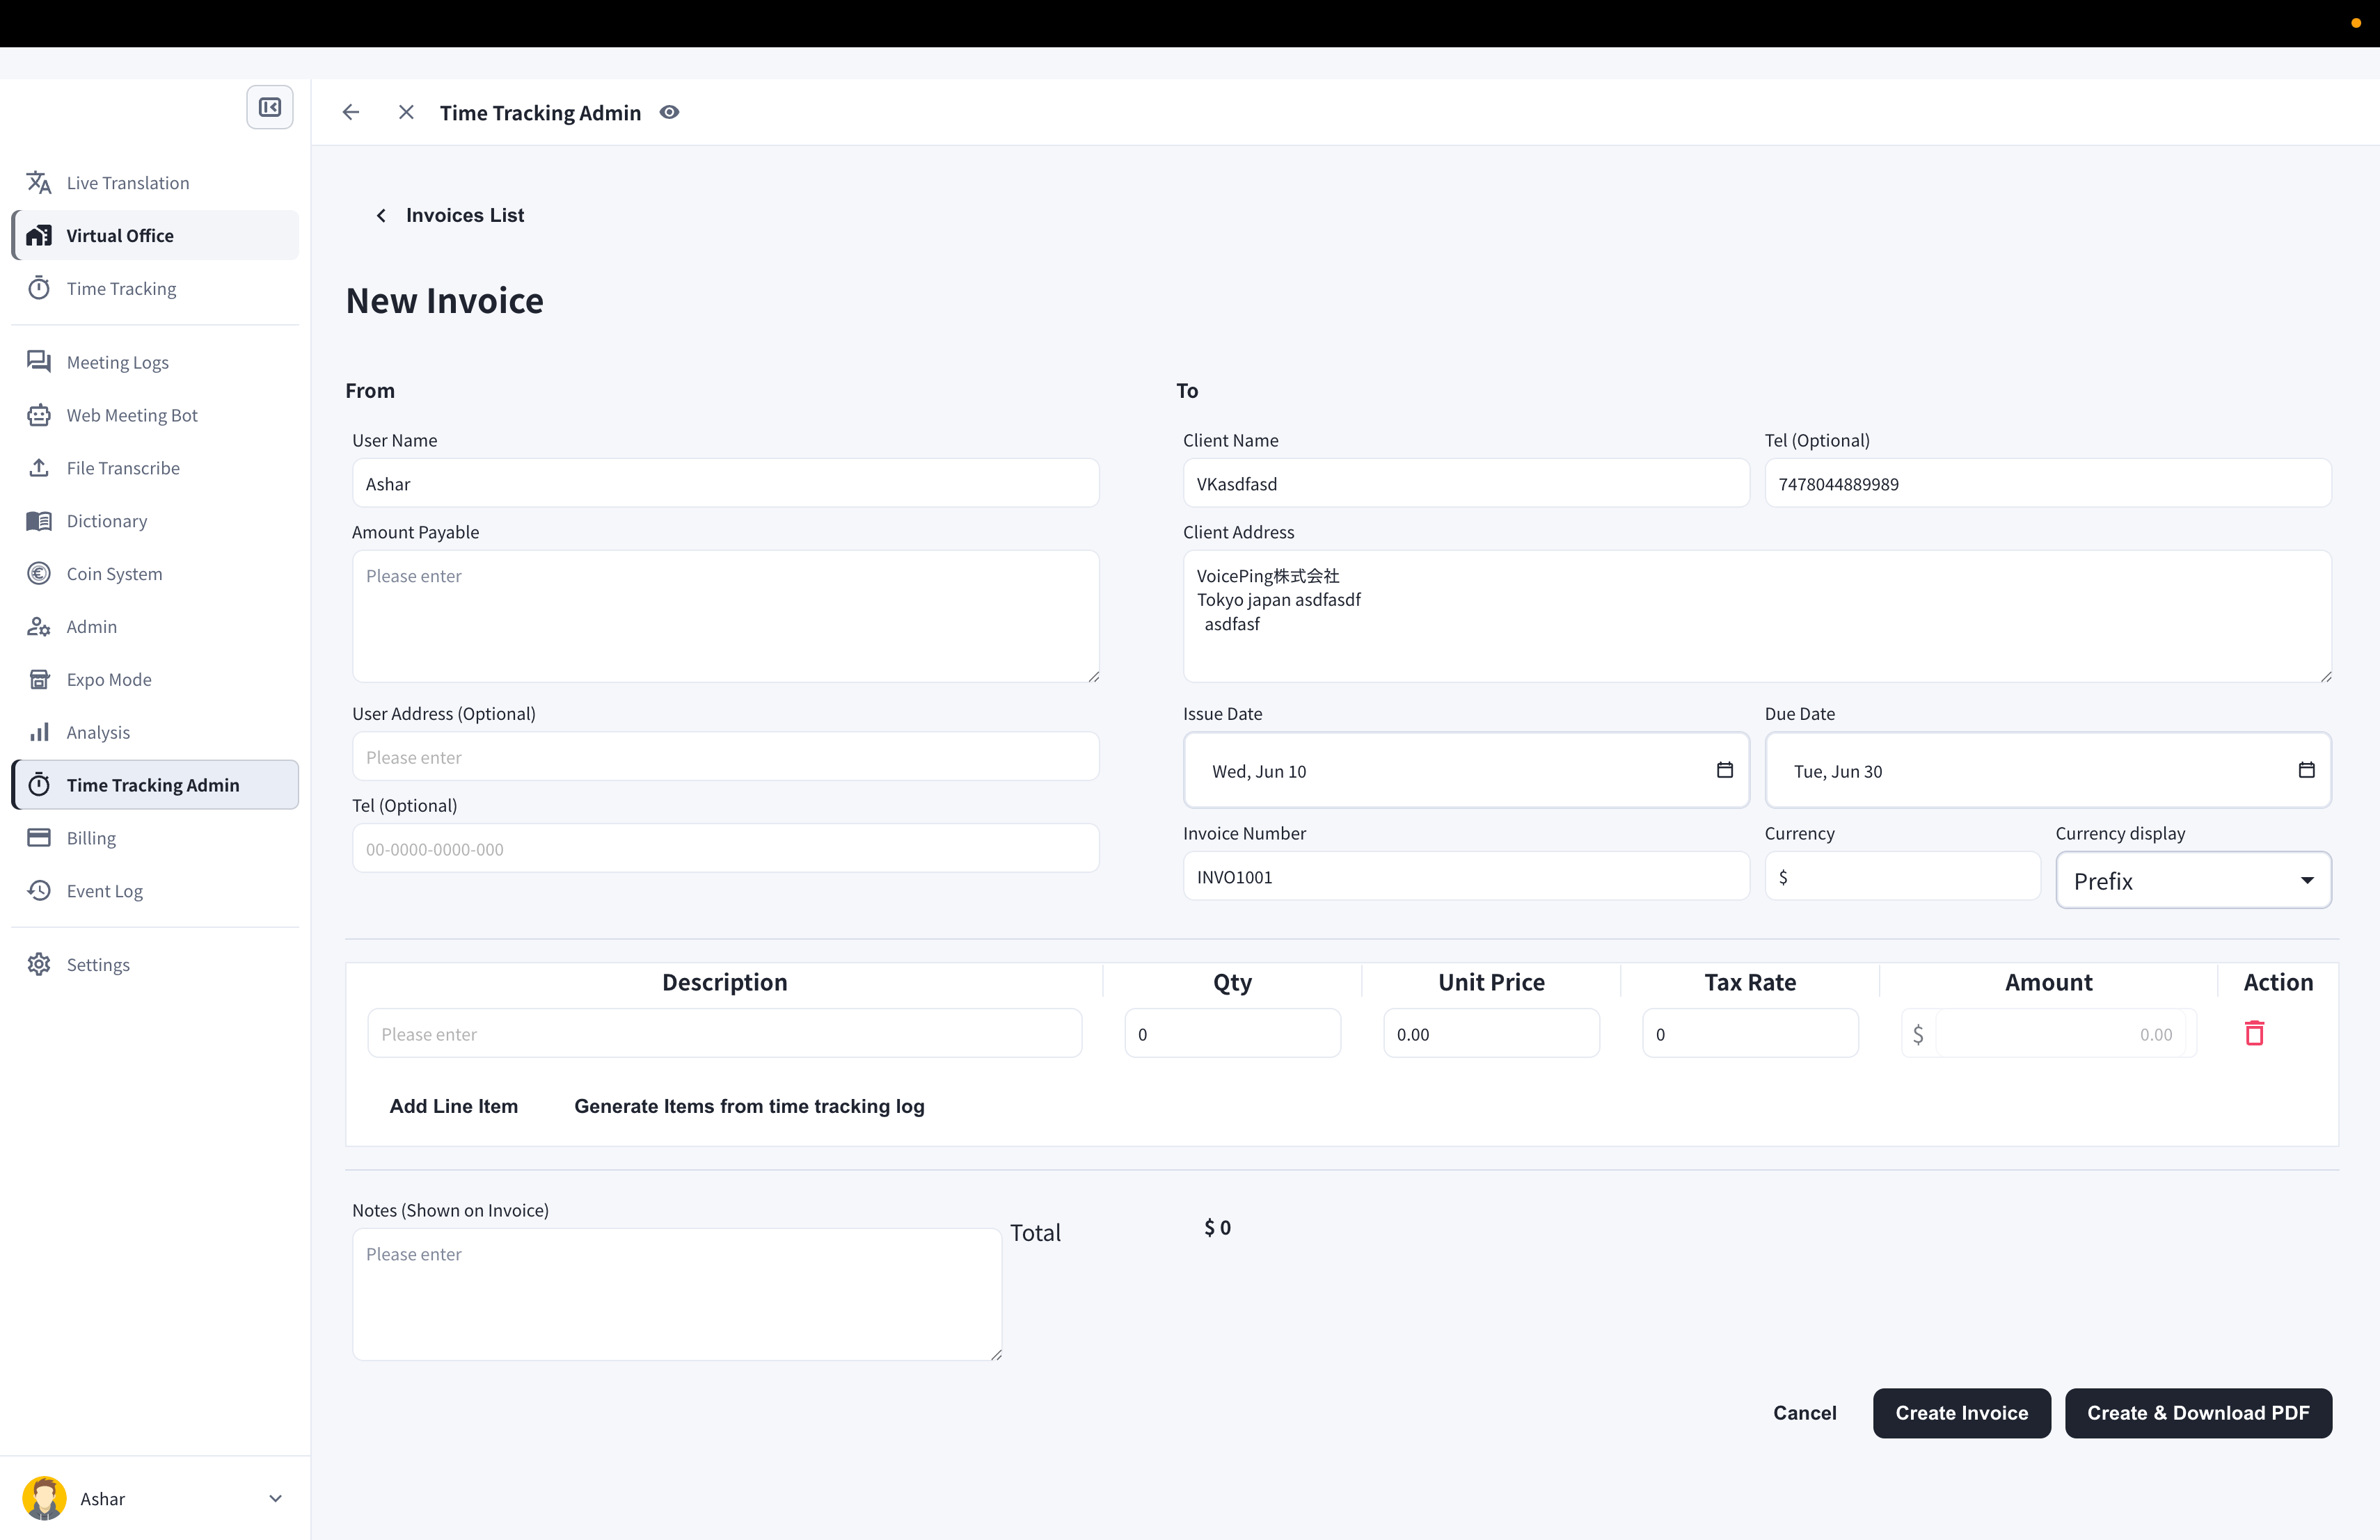The width and height of the screenshot is (2380, 1540).
Task: Focus the Client Address textarea
Action: (x=1757, y=616)
